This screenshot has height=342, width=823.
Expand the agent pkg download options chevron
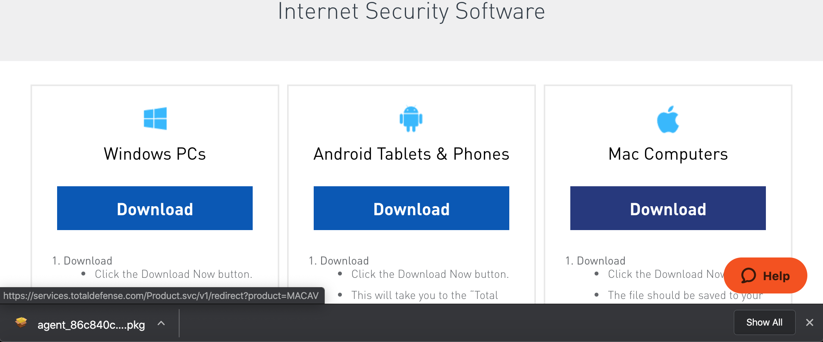161,323
